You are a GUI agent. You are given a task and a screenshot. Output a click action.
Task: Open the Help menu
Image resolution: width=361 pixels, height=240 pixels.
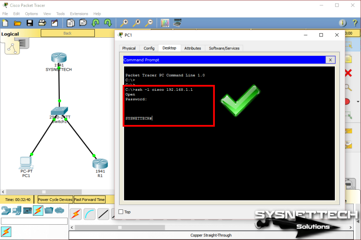click(x=97, y=13)
